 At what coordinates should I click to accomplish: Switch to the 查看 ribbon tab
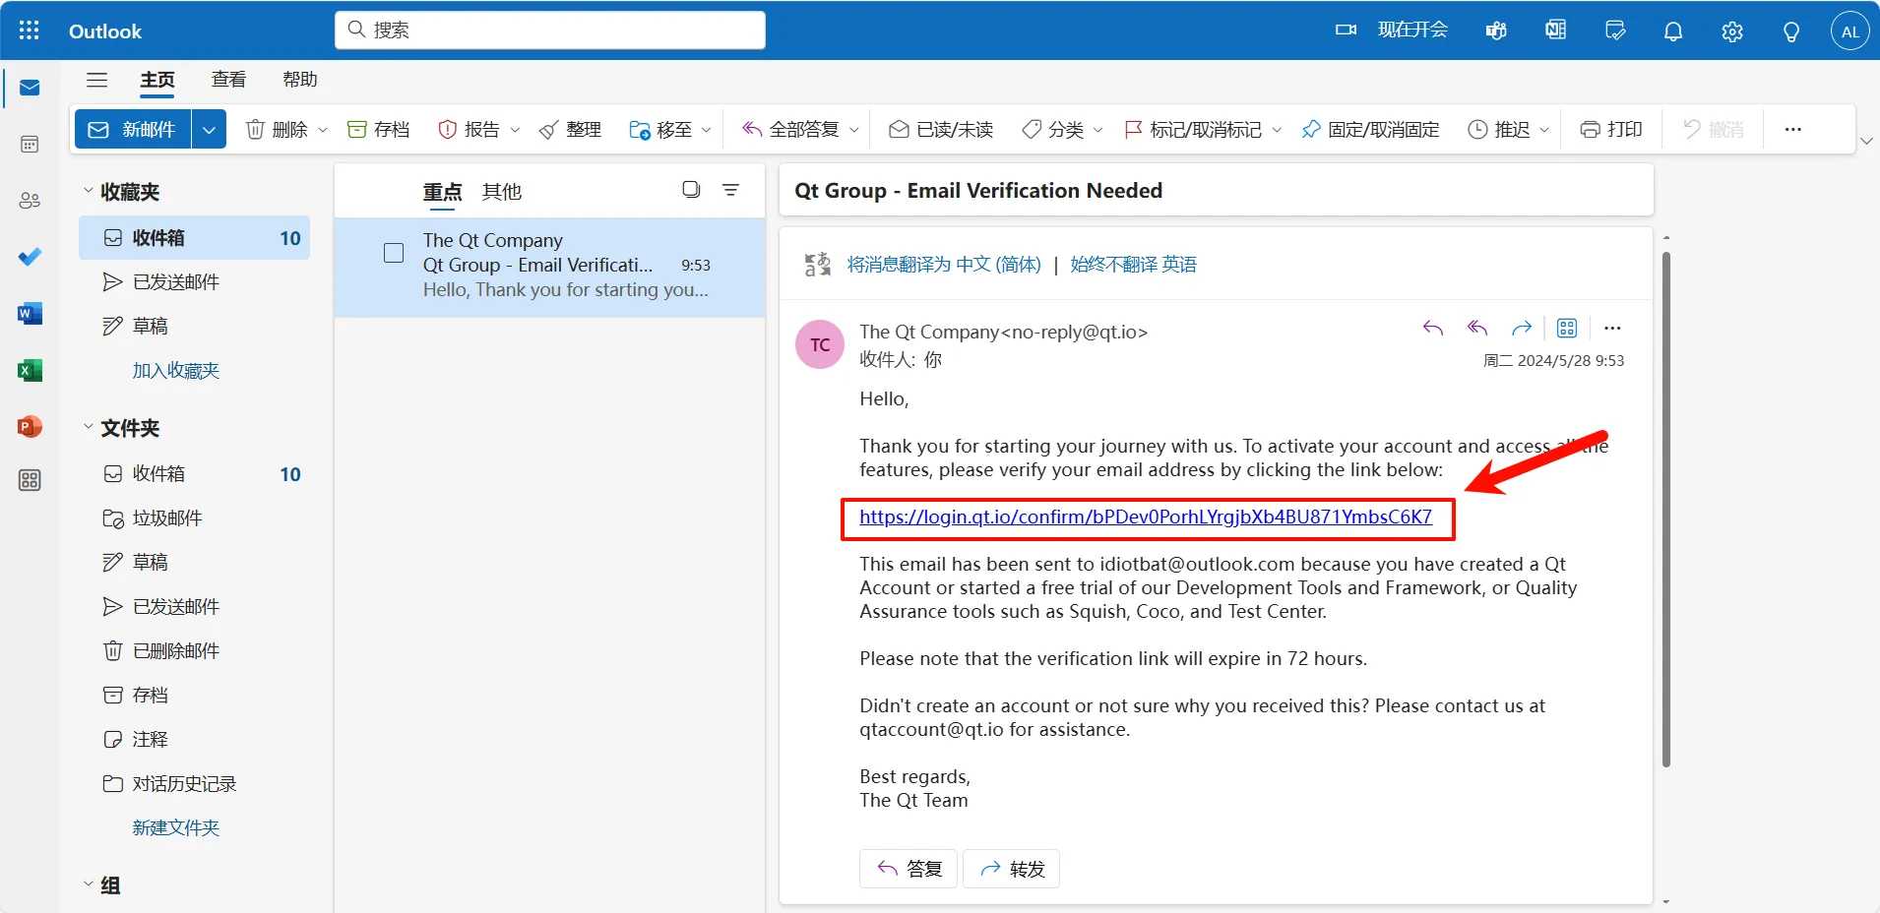228,80
